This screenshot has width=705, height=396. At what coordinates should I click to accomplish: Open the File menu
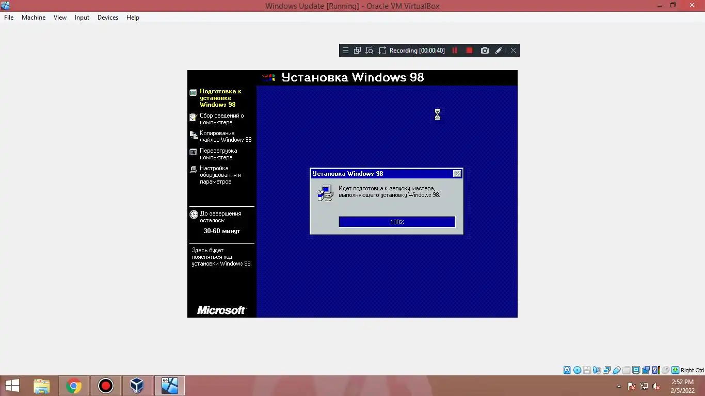tap(9, 18)
